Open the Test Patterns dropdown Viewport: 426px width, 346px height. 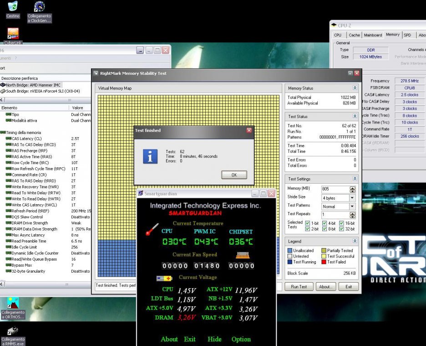352,207
